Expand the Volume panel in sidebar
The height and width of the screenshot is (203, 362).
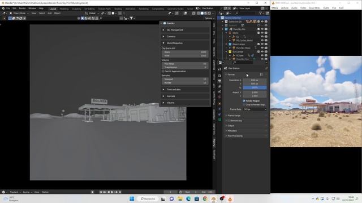tap(186, 103)
